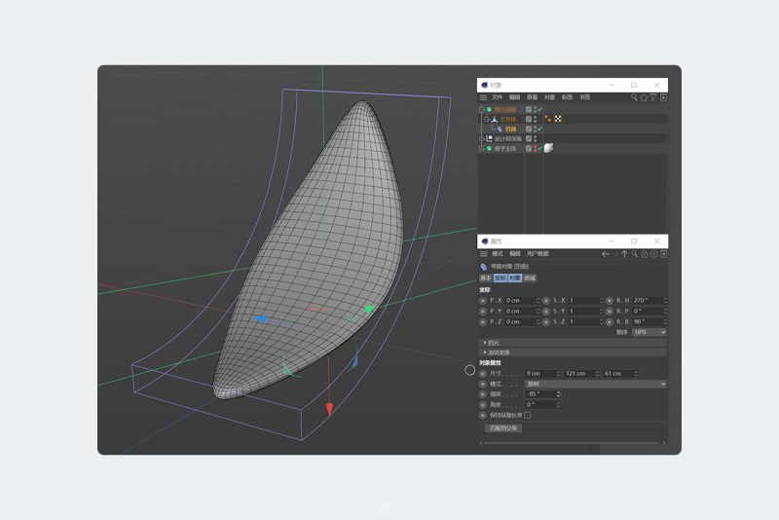
Task: Click the Attributes panel horizontal scrollbar
Action: pos(570,445)
